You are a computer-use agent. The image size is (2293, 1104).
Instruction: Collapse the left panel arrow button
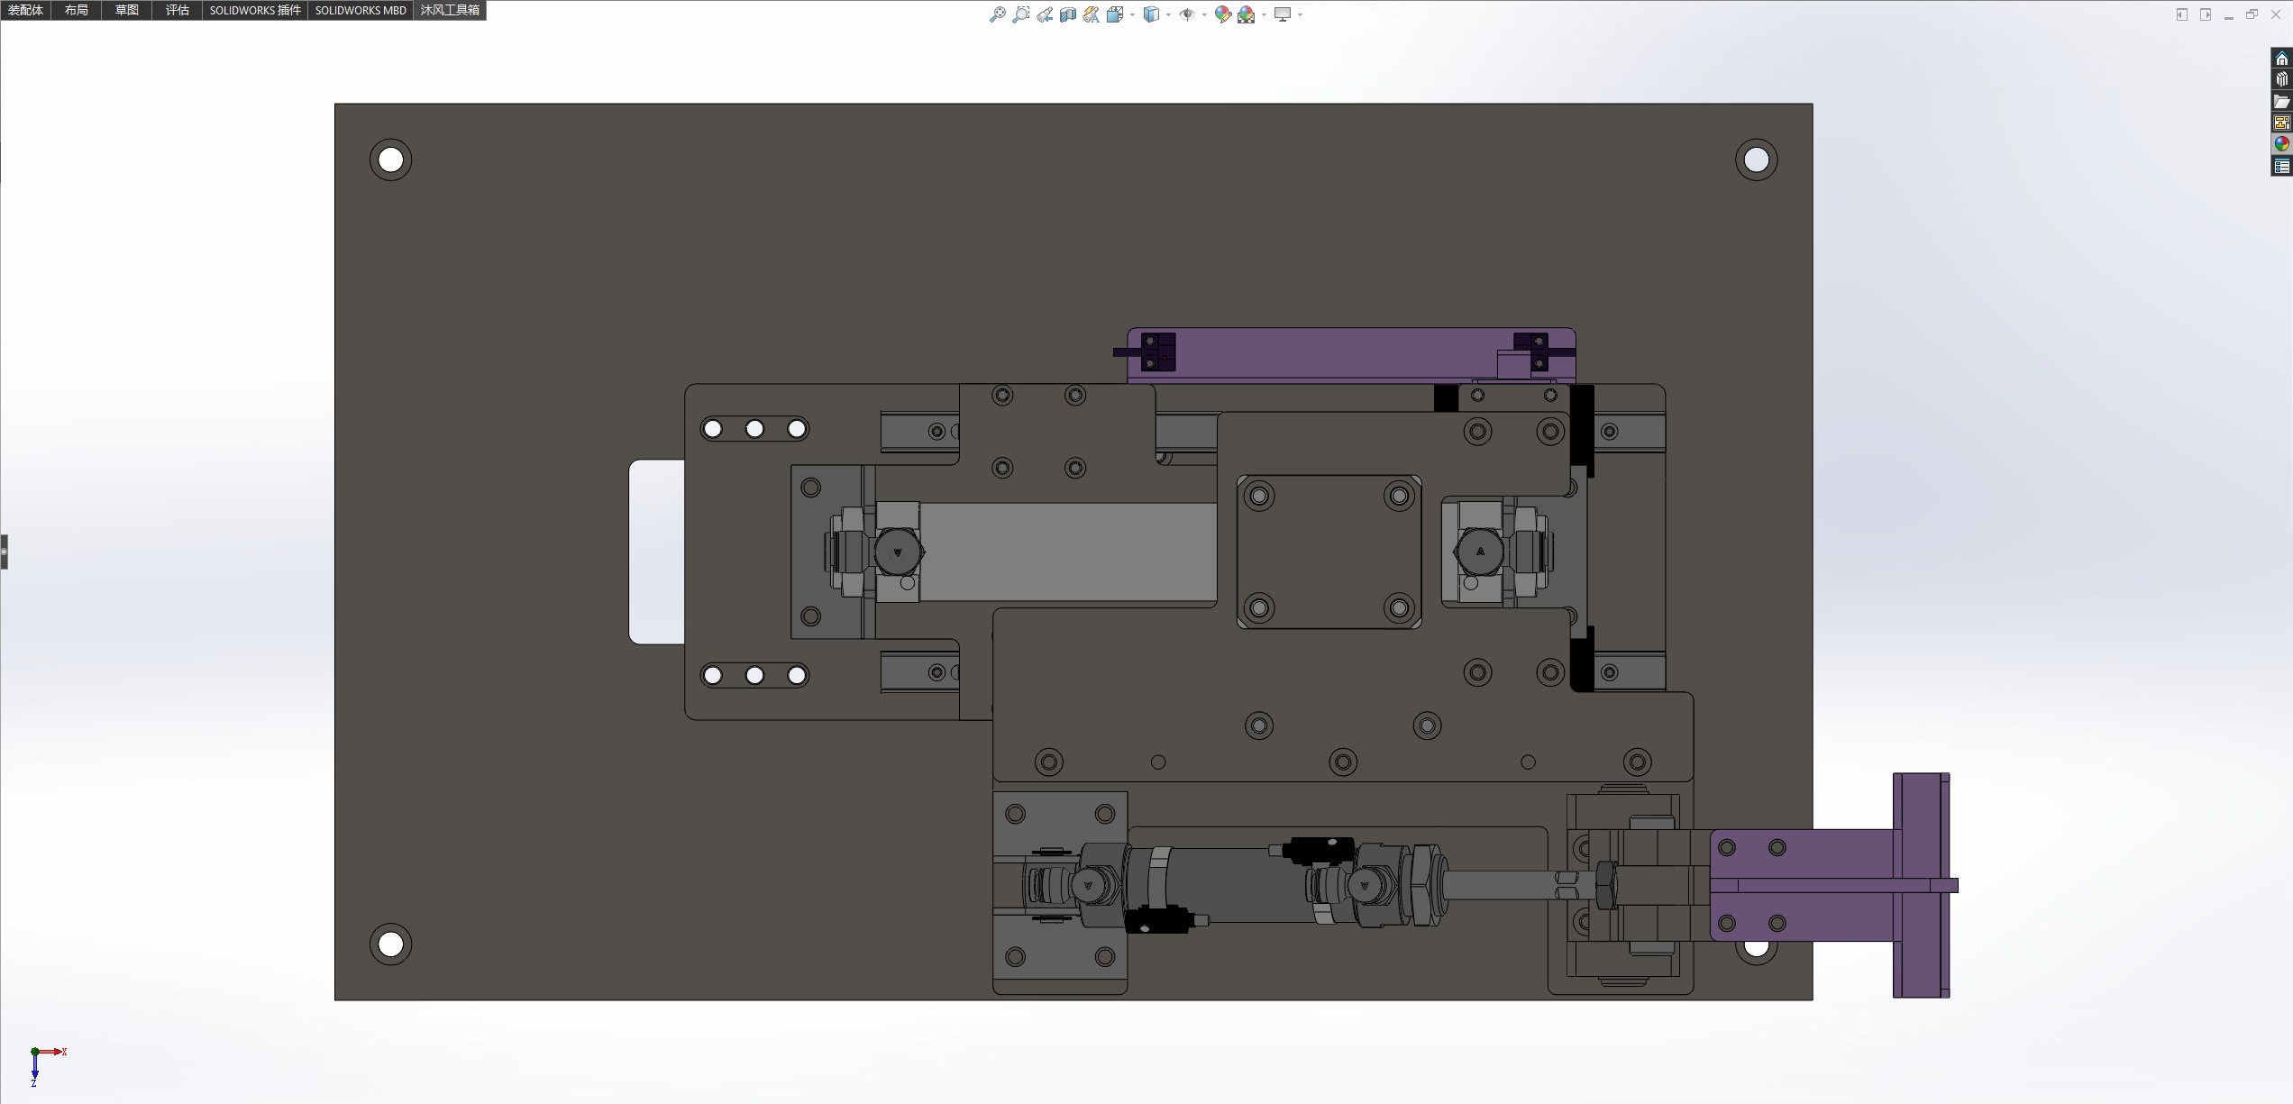pos(4,552)
